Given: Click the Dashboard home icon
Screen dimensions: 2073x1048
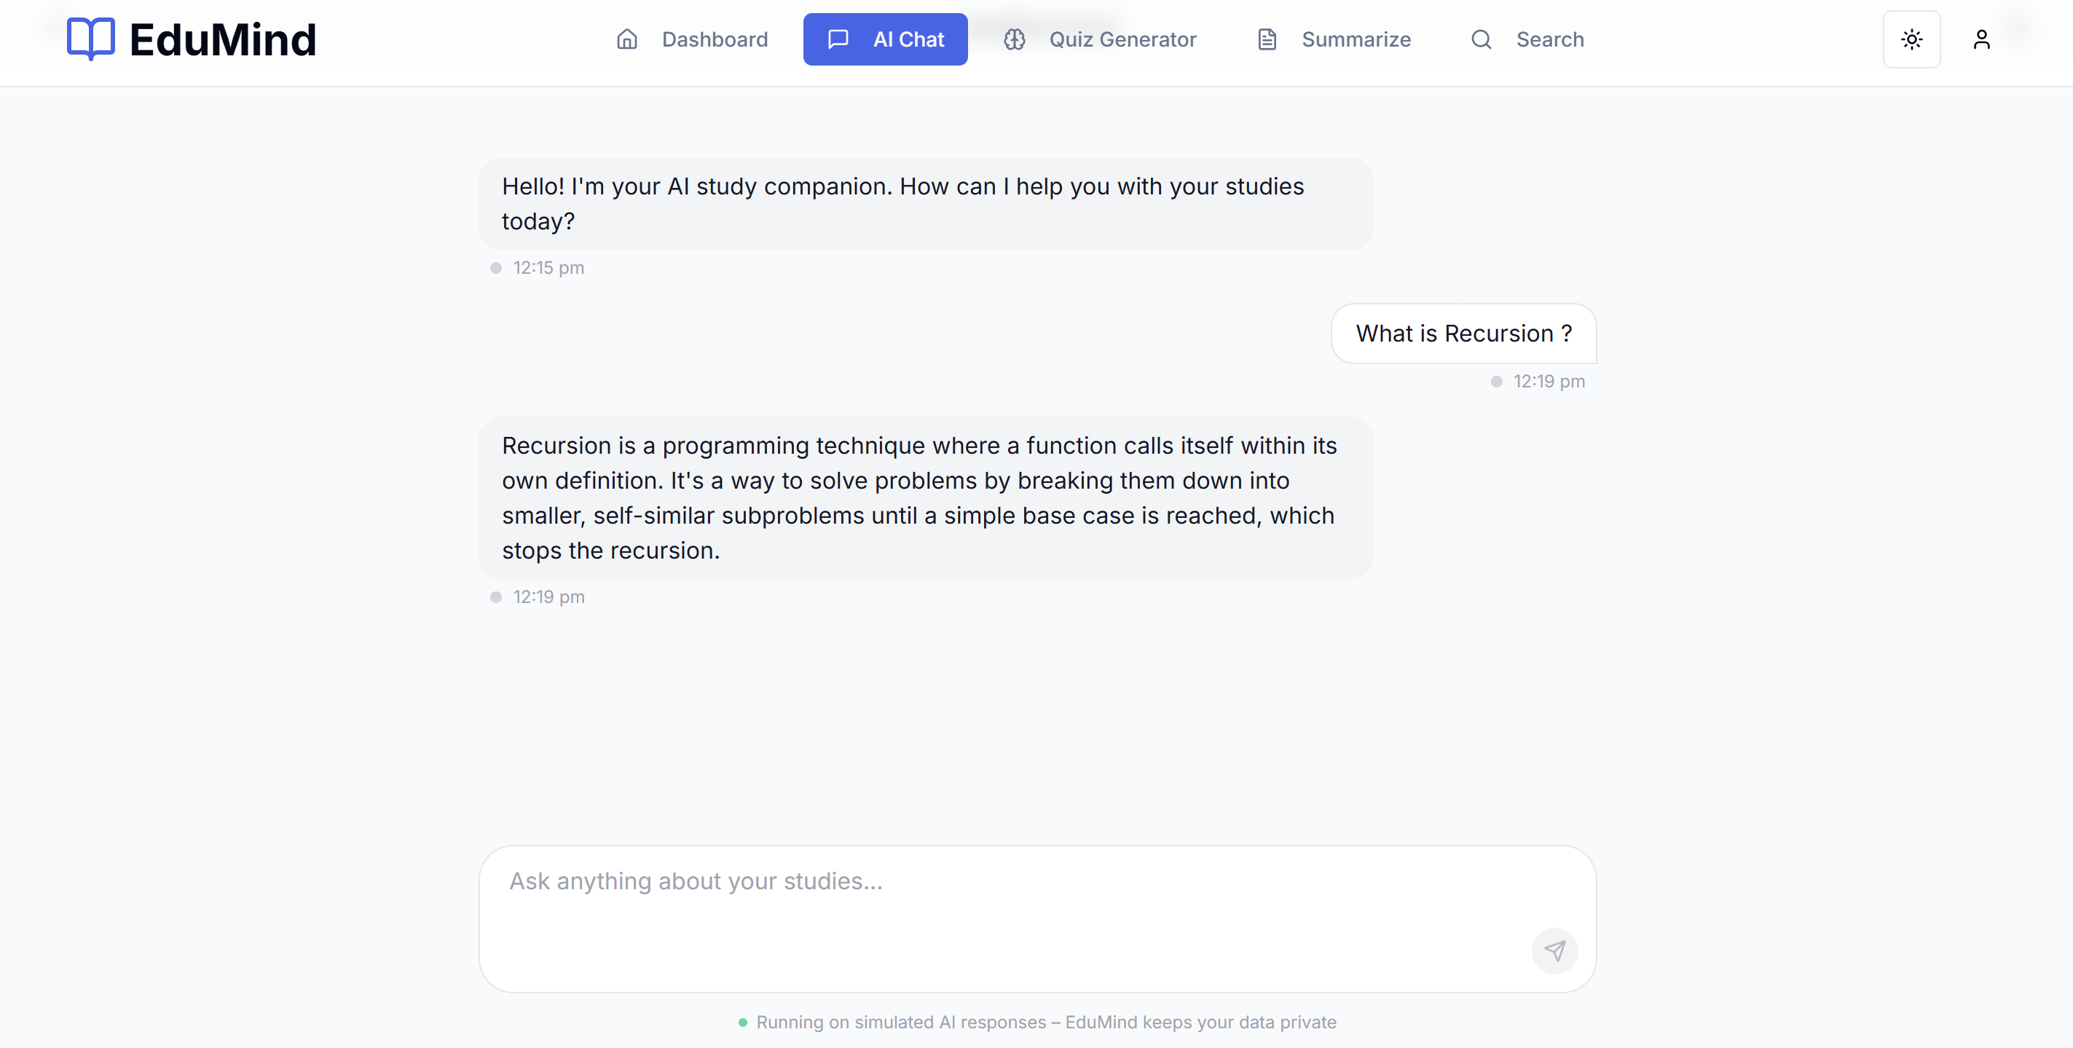Looking at the screenshot, I should point(627,39).
